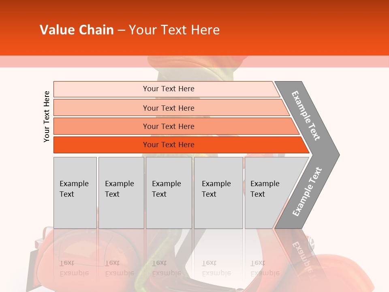389x292 pixels.
Task: Select the middle gray 'Example Text' box
Action: point(169,193)
